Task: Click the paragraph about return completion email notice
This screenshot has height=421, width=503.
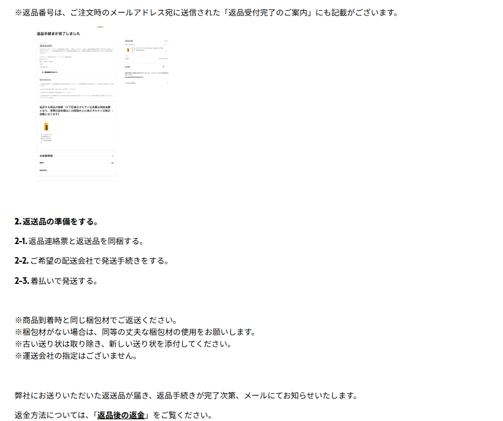Action: point(186,395)
